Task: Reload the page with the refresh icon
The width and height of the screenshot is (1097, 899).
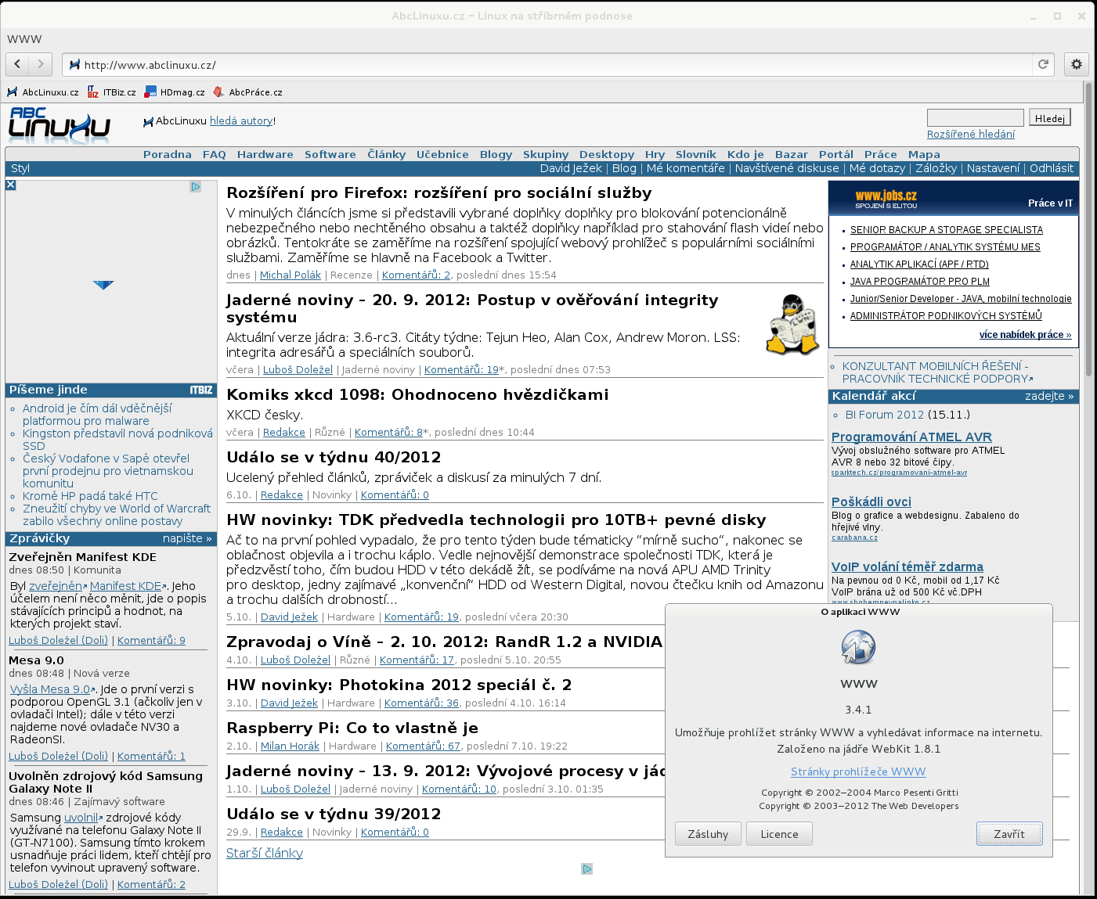Action: pyautogui.click(x=1043, y=64)
